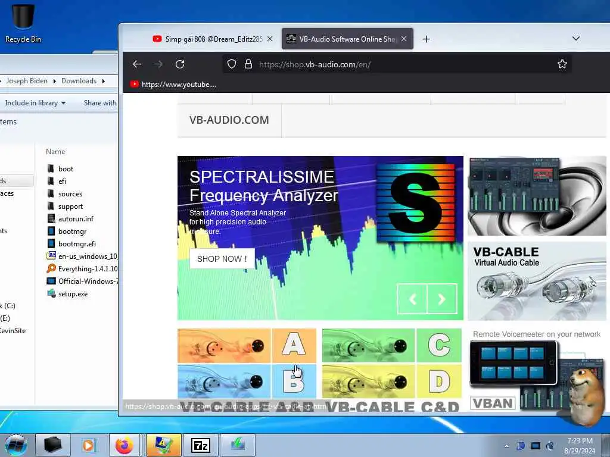Close the VB-Audio Software Online Shop tab

[x=404, y=39]
